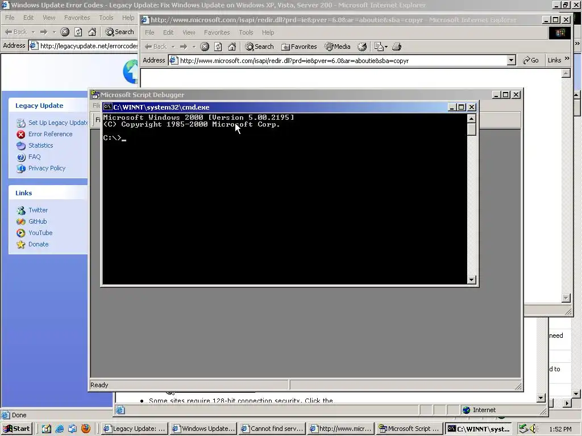The height and width of the screenshot is (436, 582).
Task: Click Search in microsoft.com IE toolbar
Action: (259, 47)
